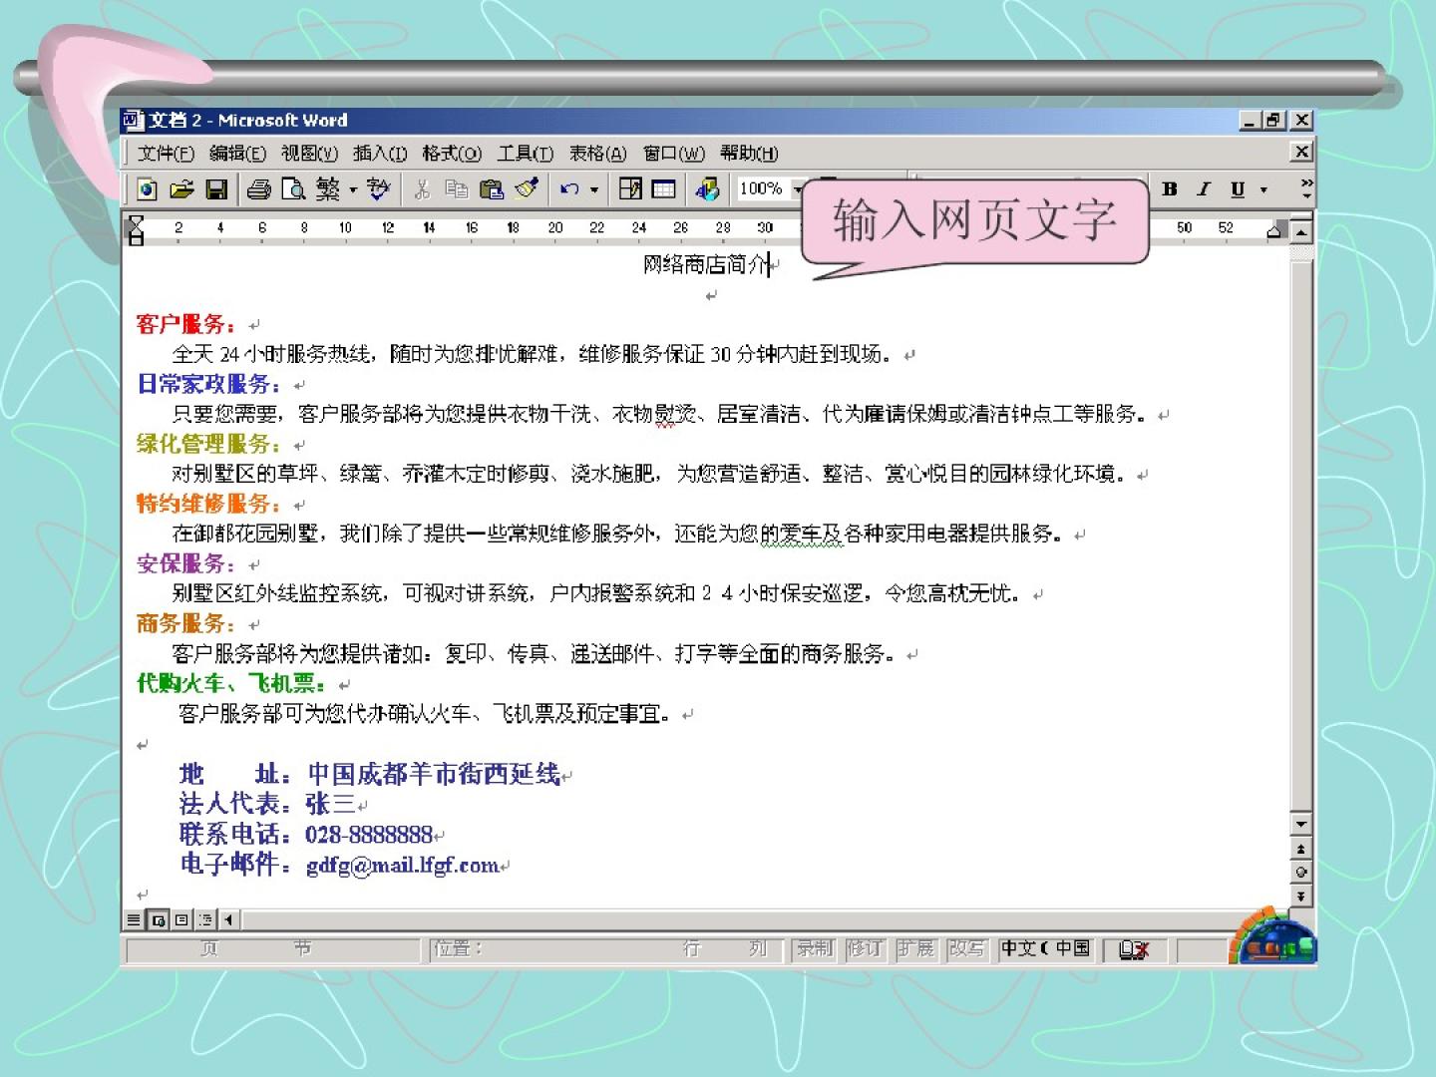The image size is (1436, 1077).
Task: Click the Print icon in toolbar
Action: pos(259,189)
